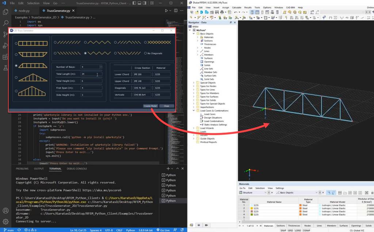Click the Close button in the Truss Generator dialog
Viewport: 374px width, 232px height.
tap(167, 106)
